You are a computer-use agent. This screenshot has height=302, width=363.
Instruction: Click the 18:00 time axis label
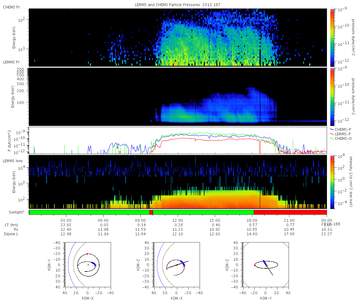pyautogui.click(x=252, y=220)
